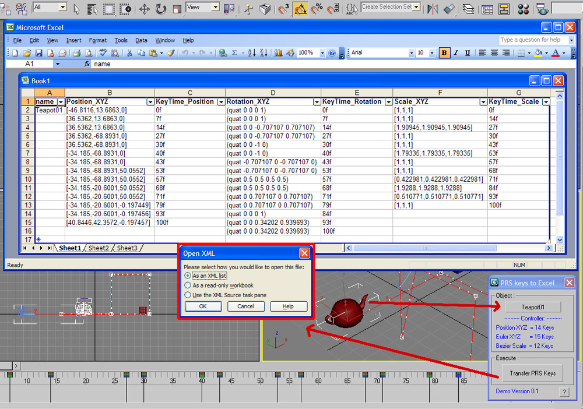Click the Copy icon in Excel toolbar
The height and width of the screenshot is (409, 583).
(141, 53)
